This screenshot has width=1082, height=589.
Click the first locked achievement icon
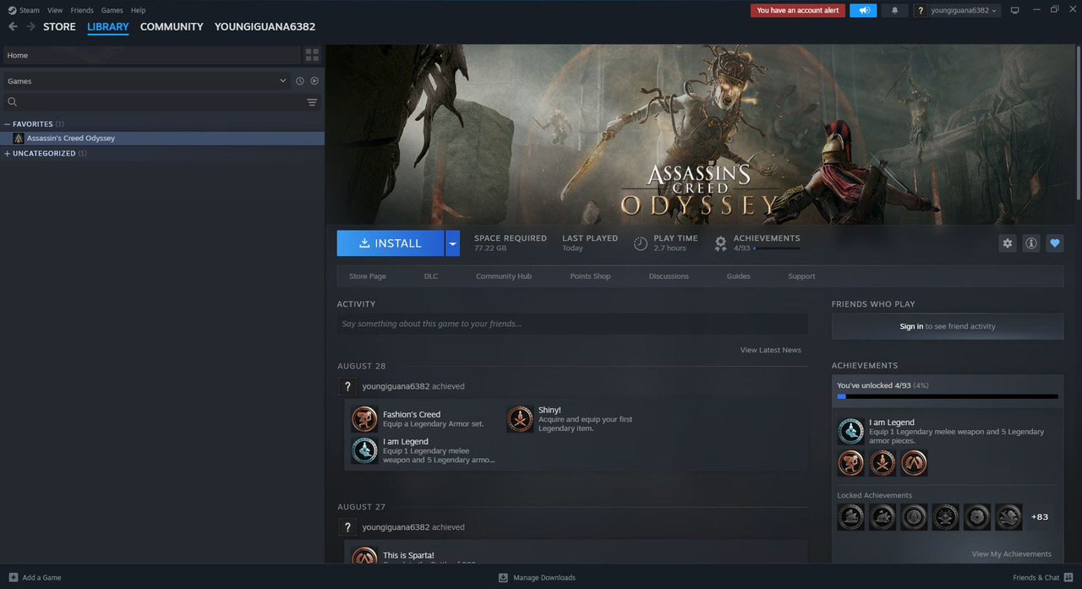point(850,517)
